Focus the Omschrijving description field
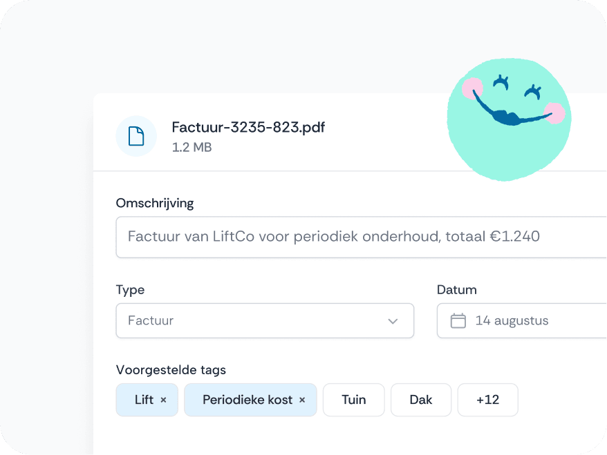Viewport: 607px width, 455px height. tap(359, 237)
